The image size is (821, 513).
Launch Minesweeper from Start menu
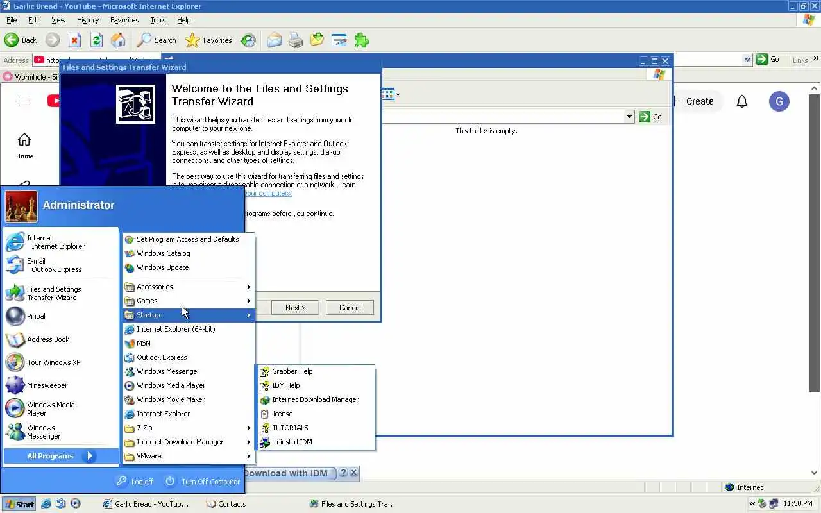click(x=61, y=385)
